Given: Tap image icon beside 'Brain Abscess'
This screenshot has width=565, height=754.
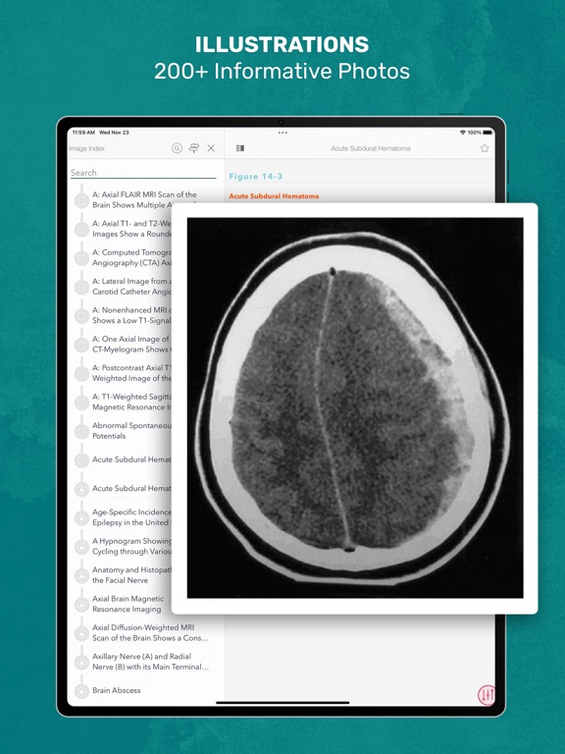Looking at the screenshot, I should point(81,690).
